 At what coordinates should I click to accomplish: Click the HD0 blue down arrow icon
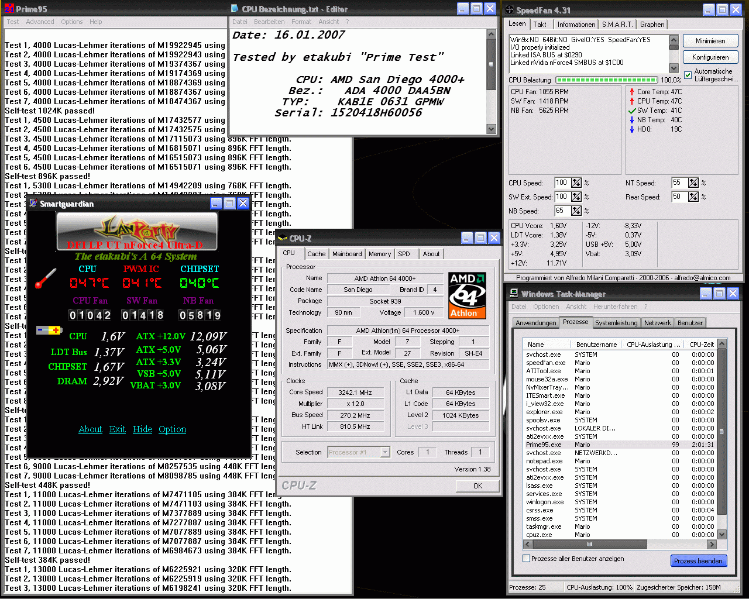point(632,129)
